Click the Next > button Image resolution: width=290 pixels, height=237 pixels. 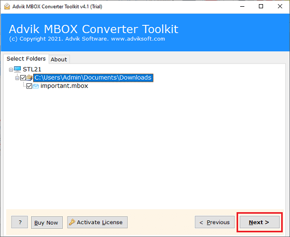[259, 222]
